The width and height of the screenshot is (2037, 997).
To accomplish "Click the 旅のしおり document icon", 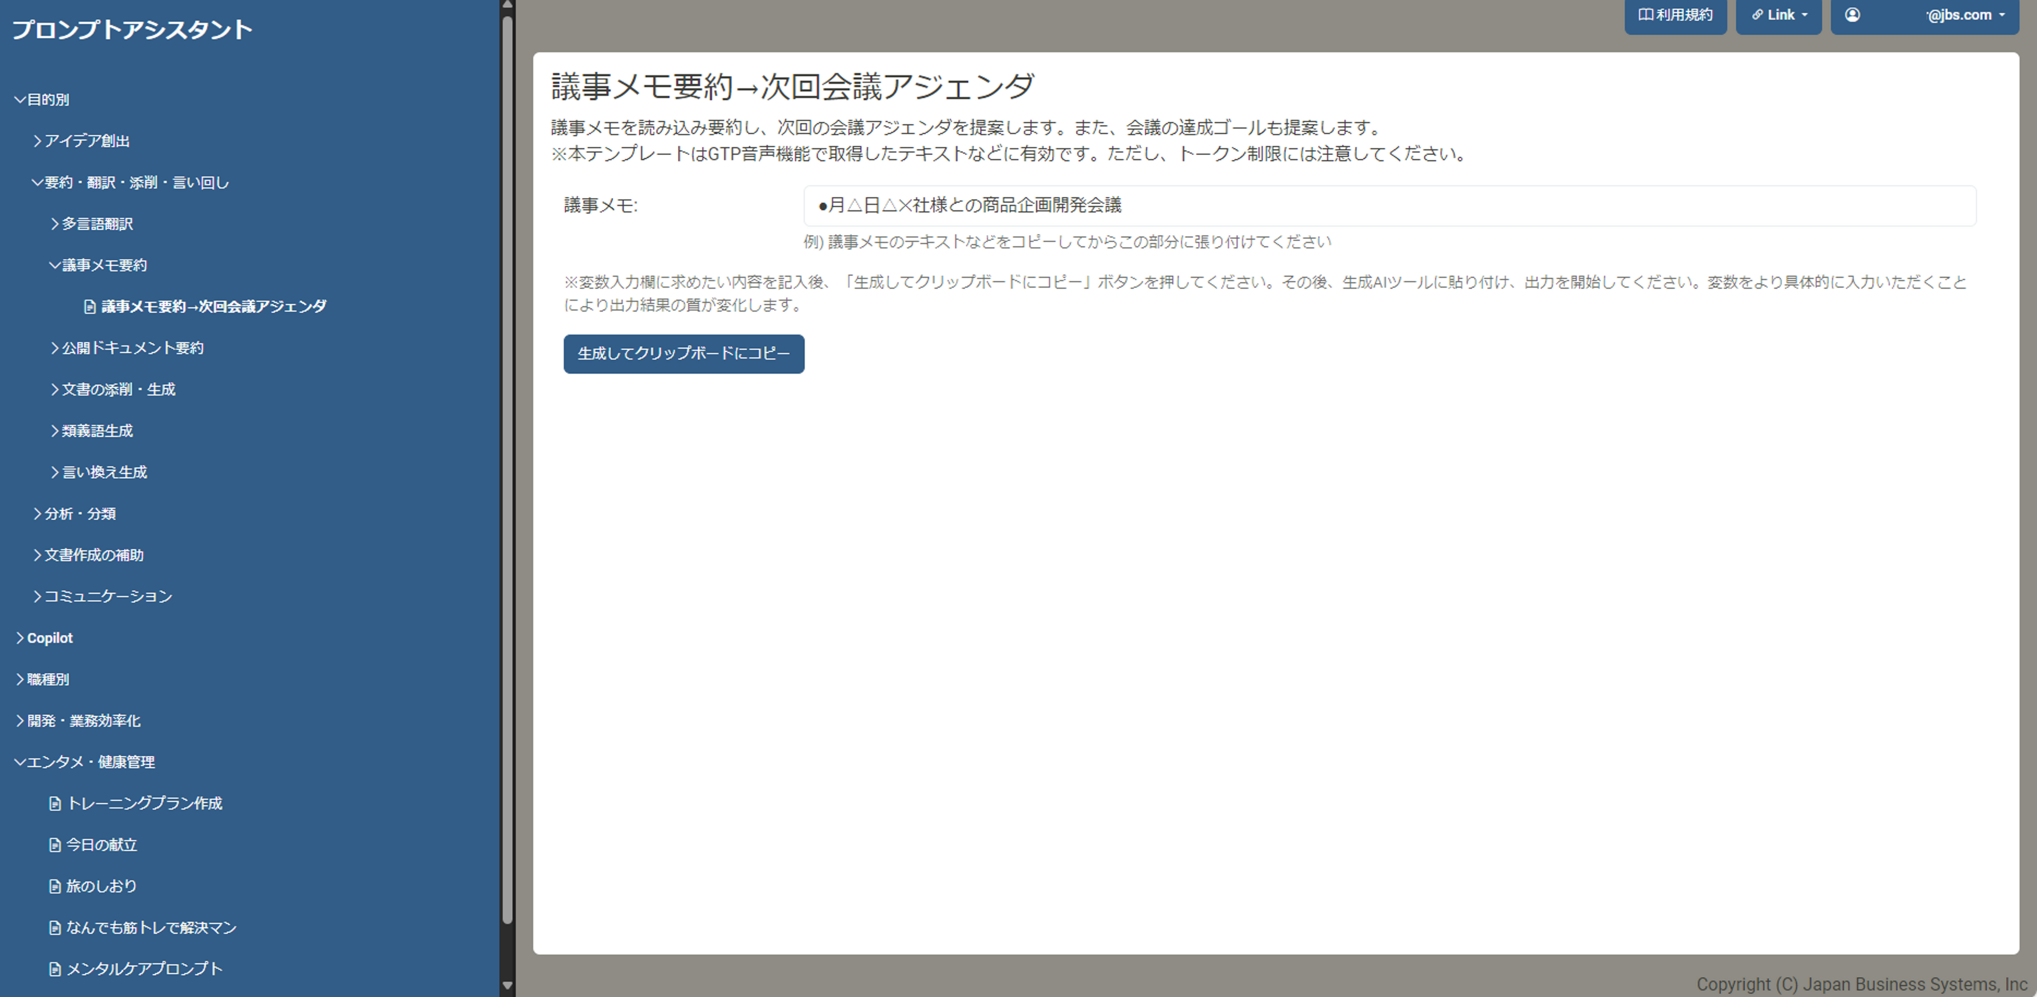I will [x=54, y=886].
